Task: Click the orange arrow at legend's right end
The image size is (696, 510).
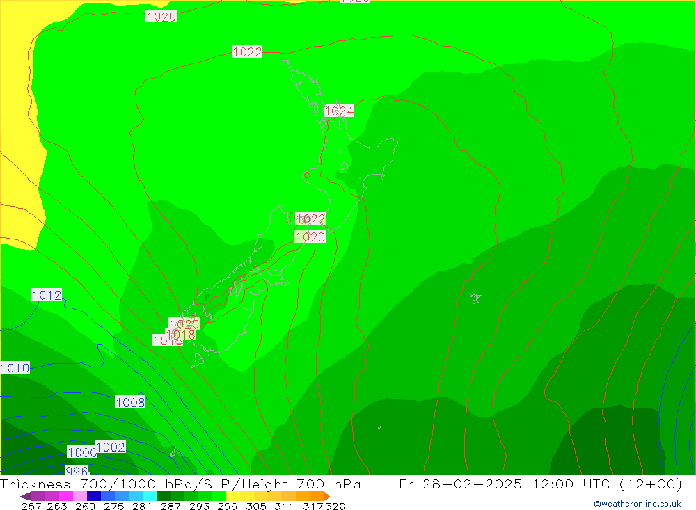Action: tap(326, 496)
